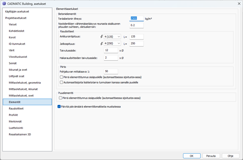
Task: Open Reaaliaikainen 3D settings
Action: pyautogui.click(x=20, y=135)
